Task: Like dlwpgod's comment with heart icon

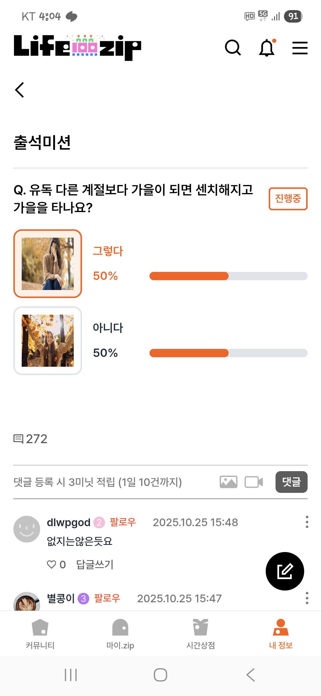Action: (51, 564)
